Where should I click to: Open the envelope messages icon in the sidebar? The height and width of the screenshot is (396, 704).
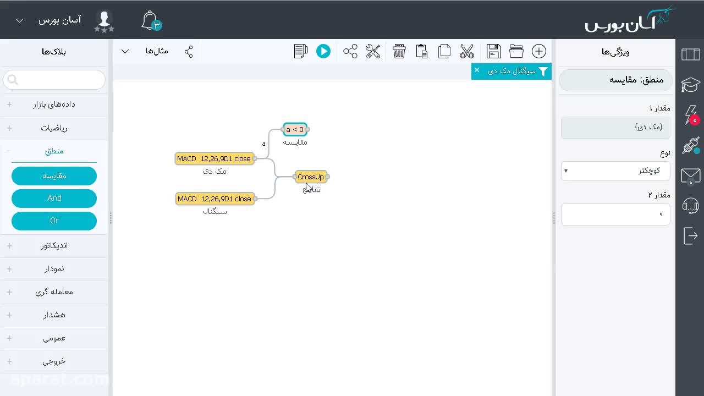[690, 176]
